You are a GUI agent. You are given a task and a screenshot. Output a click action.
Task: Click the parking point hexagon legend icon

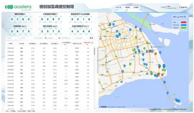tap(185, 17)
